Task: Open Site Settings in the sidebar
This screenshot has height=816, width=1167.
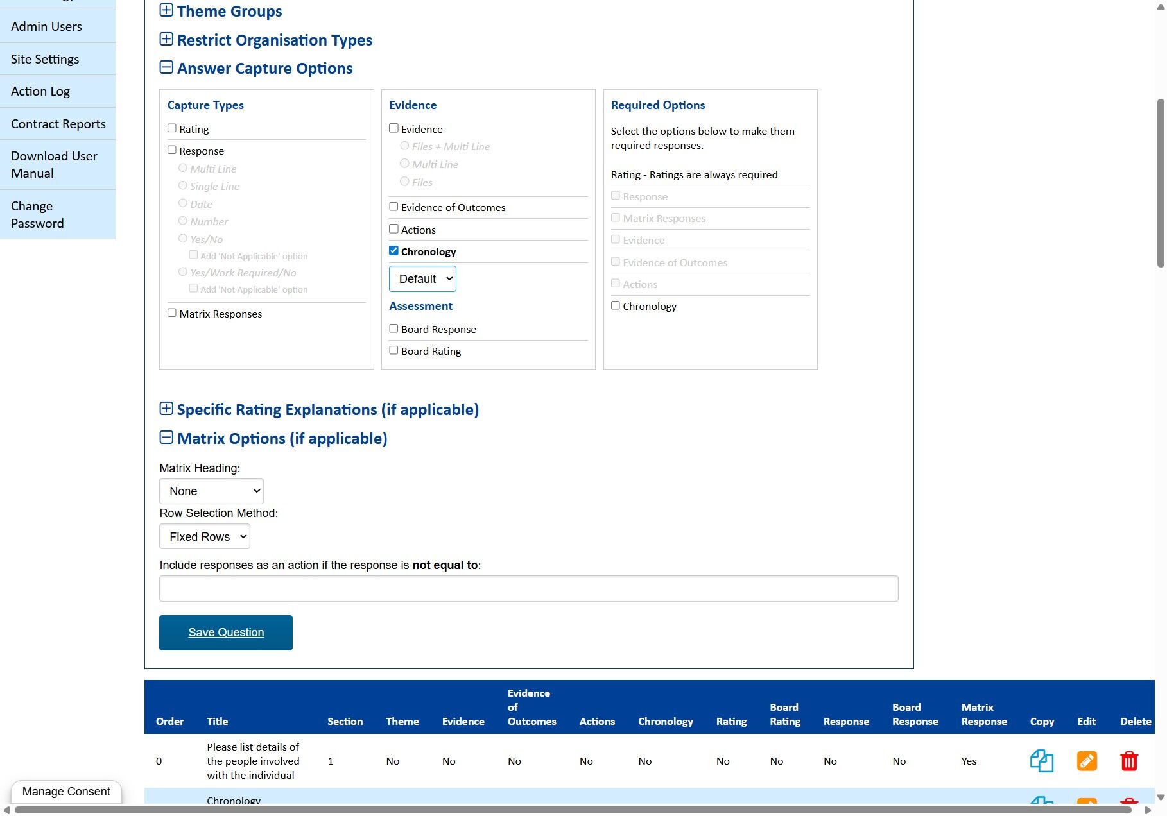Action: click(x=58, y=59)
